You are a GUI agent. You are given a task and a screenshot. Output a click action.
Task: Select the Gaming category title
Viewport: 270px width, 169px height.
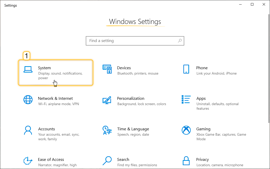coord(203,129)
